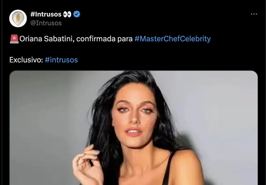Click the red siren emoji in tweet
266x185 pixels.
click(x=14, y=39)
